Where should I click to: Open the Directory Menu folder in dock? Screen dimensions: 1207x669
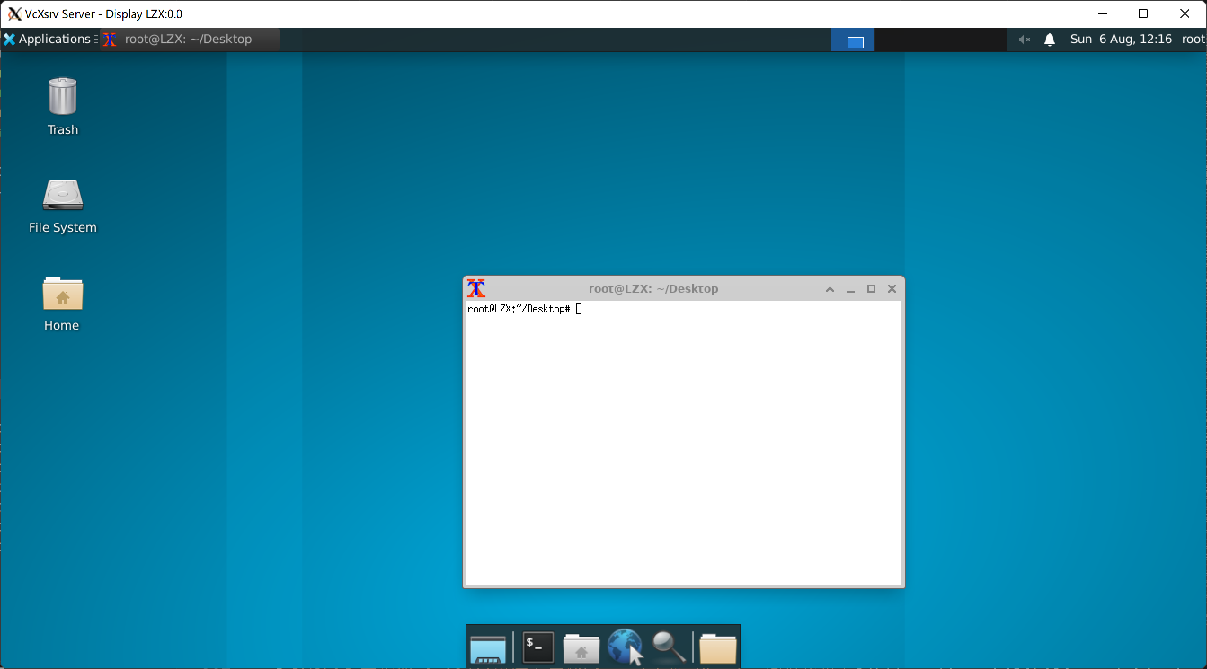[x=717, y=648]
